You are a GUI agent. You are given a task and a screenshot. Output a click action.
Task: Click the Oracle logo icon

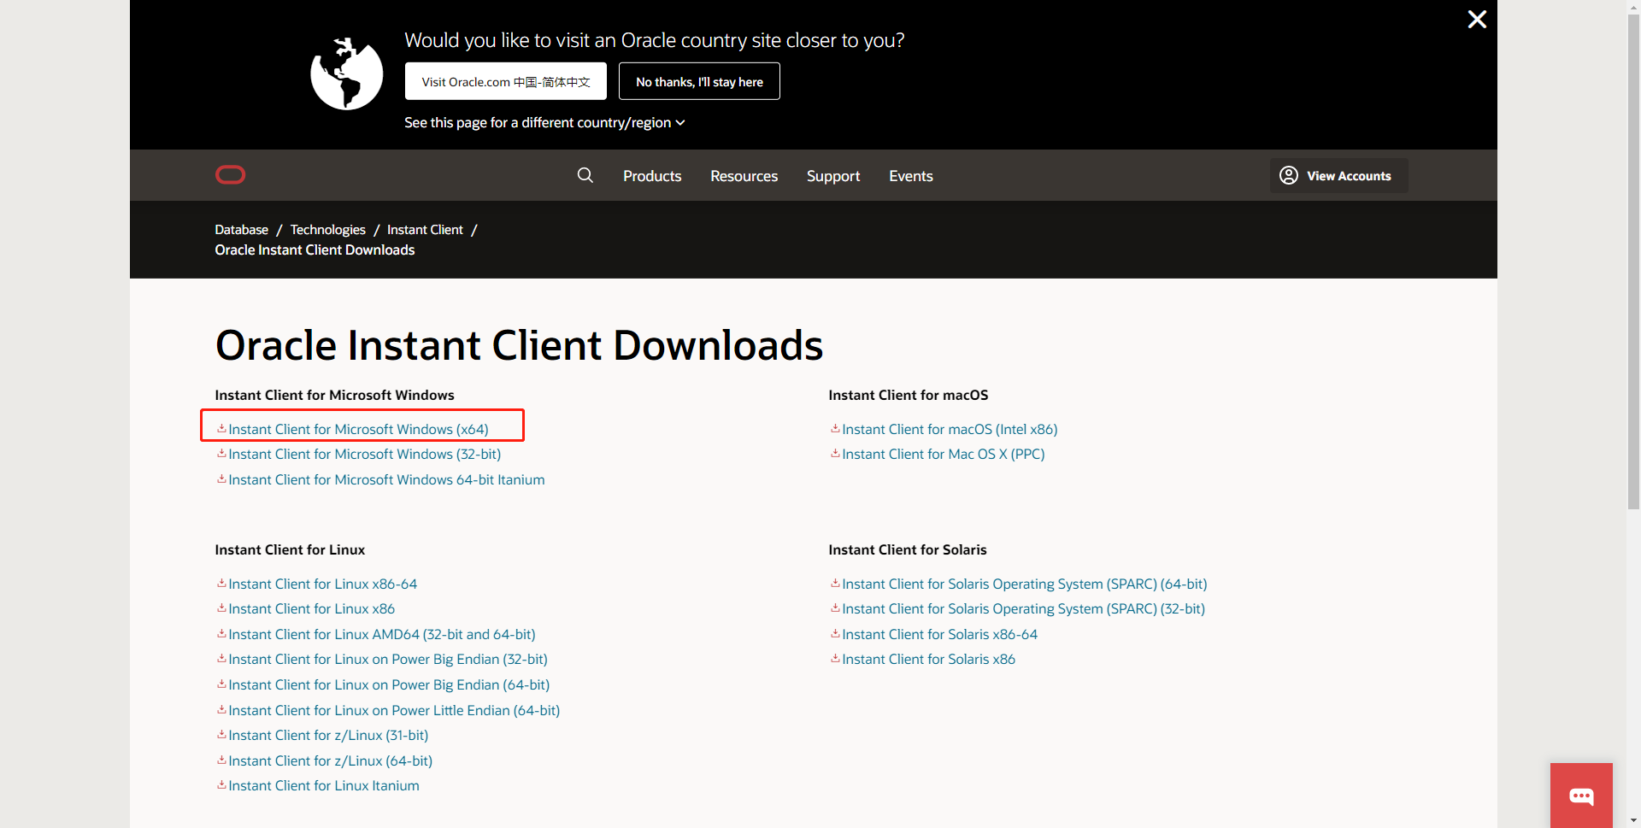coord(230,175)
